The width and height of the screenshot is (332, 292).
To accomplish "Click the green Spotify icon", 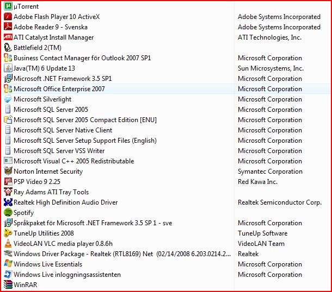I will click(8, 212).
